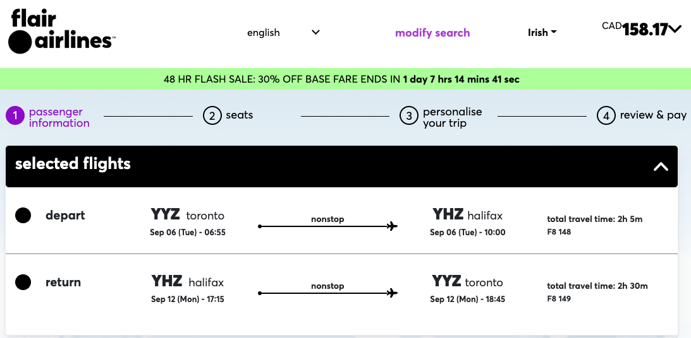Screen dimensions: 691x338
Task: Click the black dot beside return
Action: (x=23, y=282)
